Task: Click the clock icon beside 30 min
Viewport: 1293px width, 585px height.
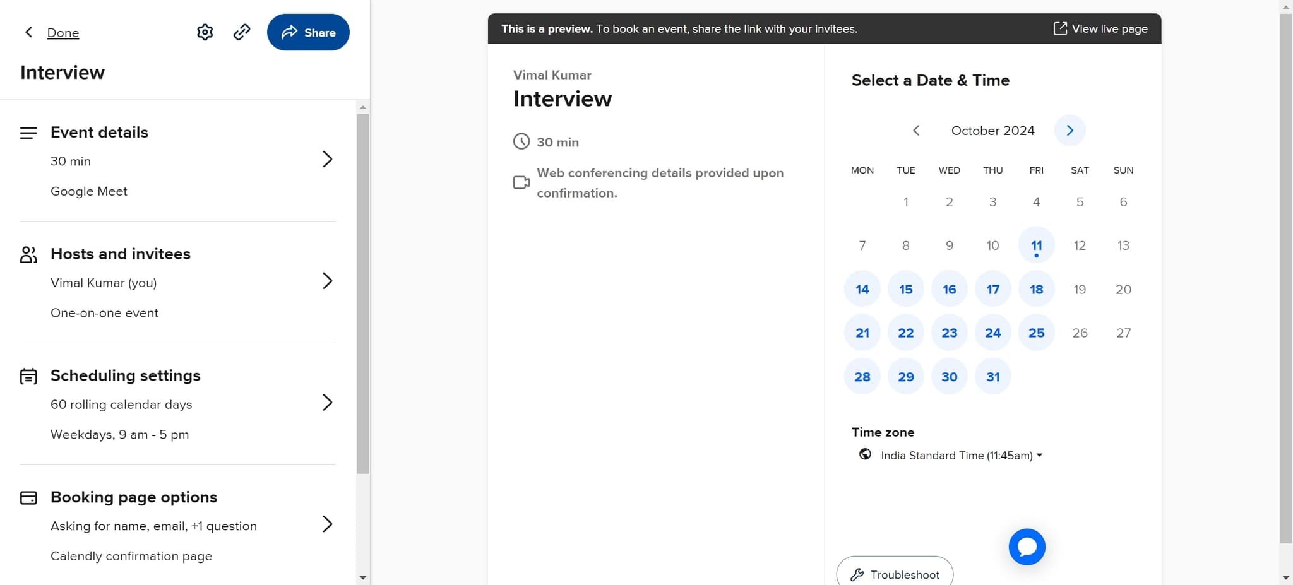Action: pyautogui.click(x=521, y=141)
